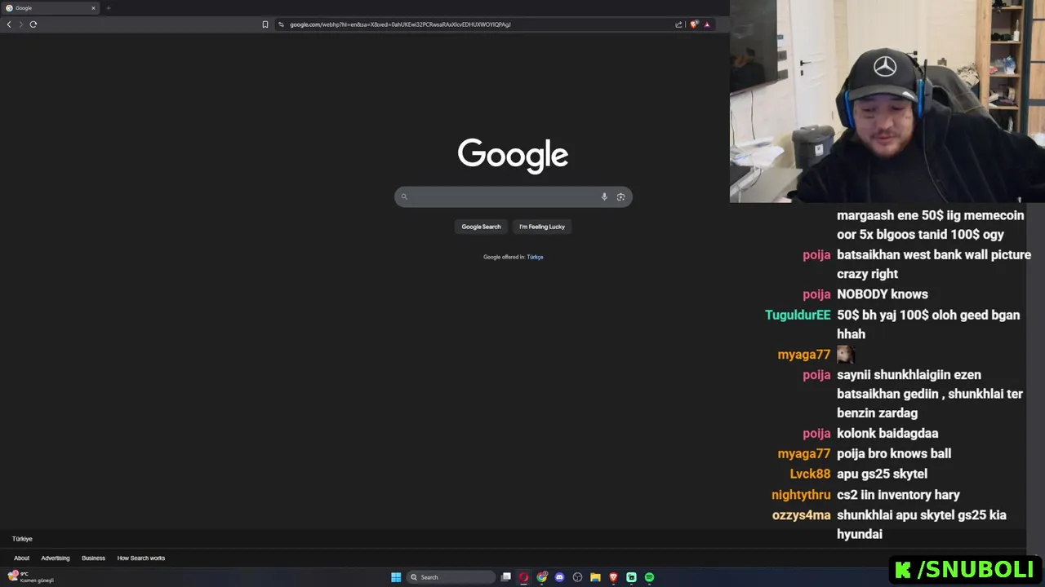1045x587 pixels.
Task: Open a new tab with the plus button
Action: (x=108, y=8)
